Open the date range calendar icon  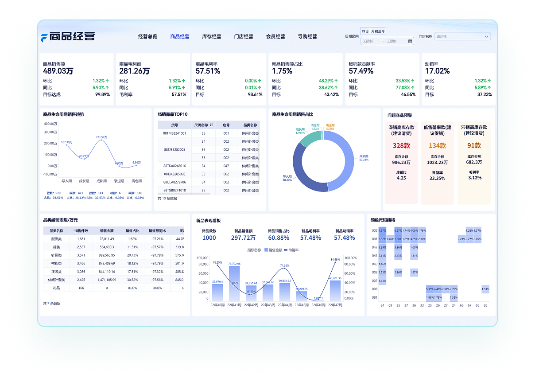point(410,41)
